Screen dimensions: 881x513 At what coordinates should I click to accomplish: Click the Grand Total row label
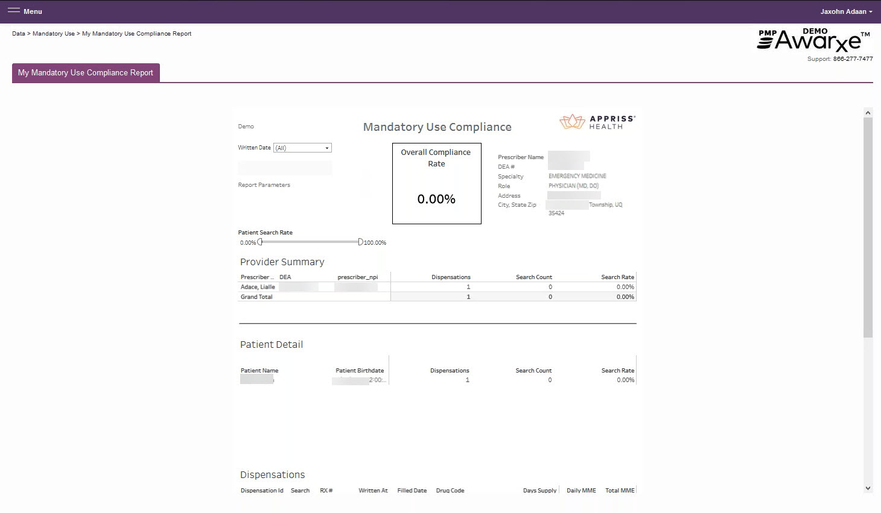[256, 297]
